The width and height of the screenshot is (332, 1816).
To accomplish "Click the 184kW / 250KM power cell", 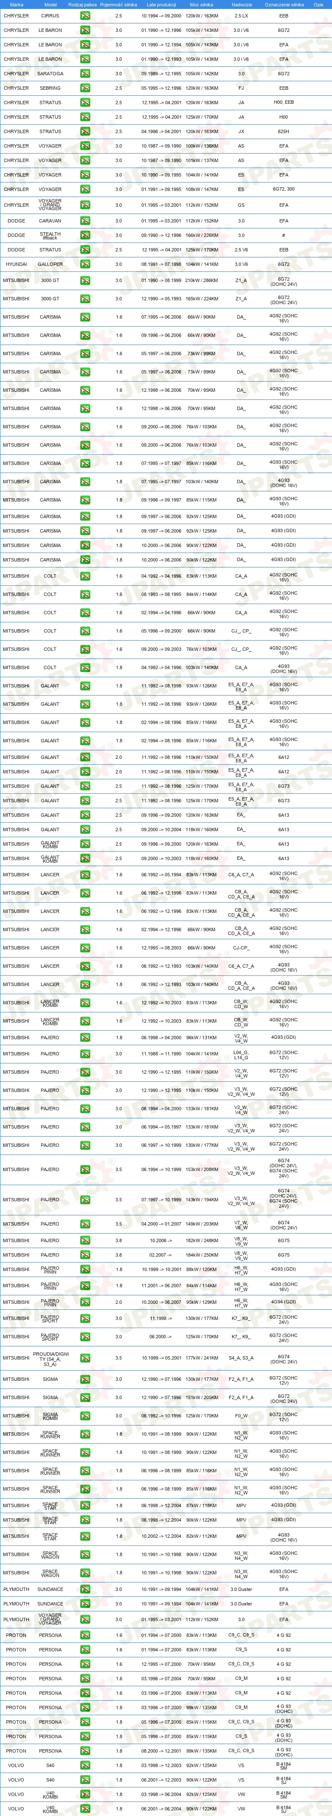I will click(x=202, y=1255).
